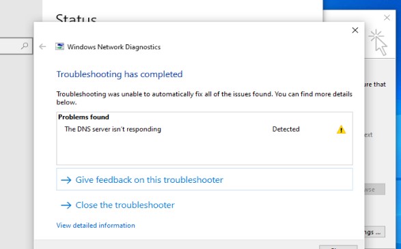Click the Windows Network Diagnostics title text
Image resolution: width=401 pixels, height=249 pixels.
click(x=114, y=47)
